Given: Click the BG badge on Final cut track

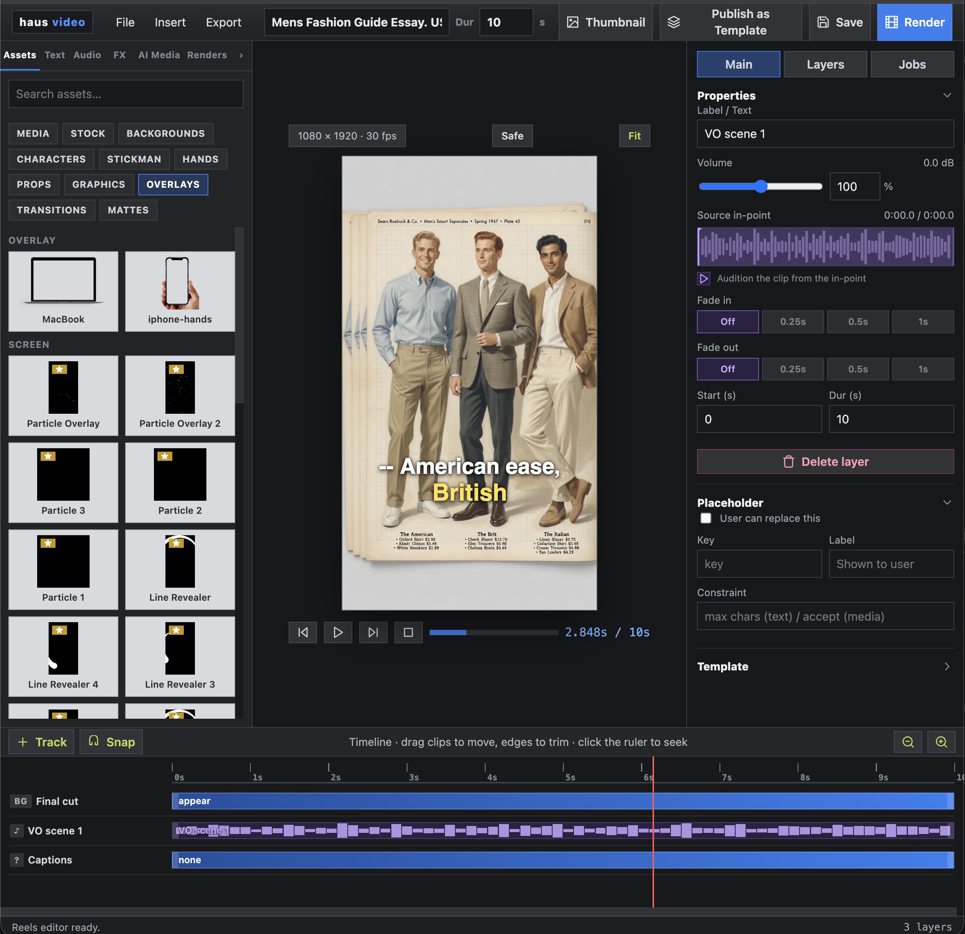Looking at the screenshot, I should (x=21, y=801).
